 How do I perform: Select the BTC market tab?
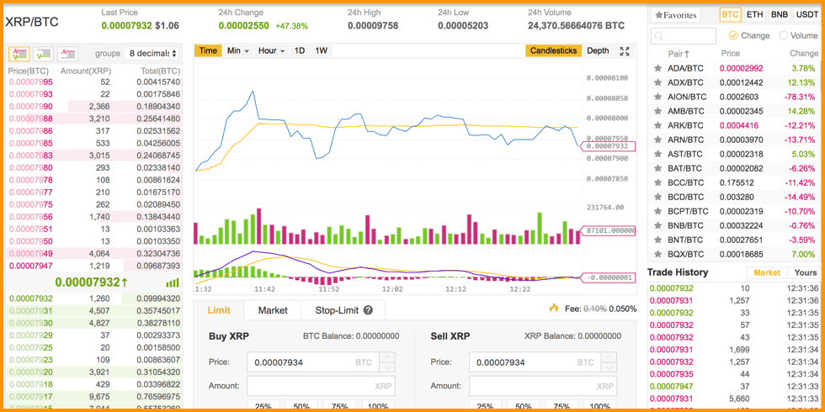coord(730,15)
